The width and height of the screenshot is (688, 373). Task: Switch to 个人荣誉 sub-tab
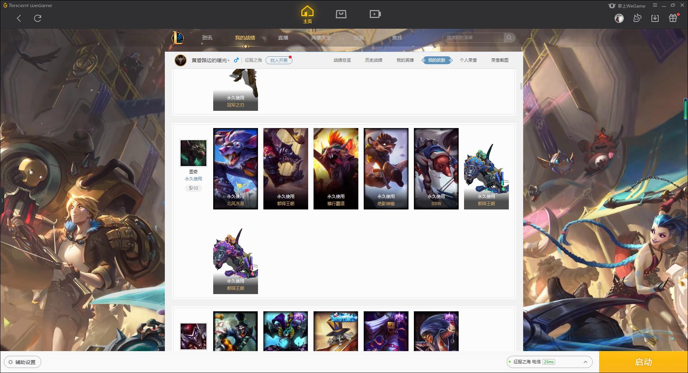pos(468,60)
